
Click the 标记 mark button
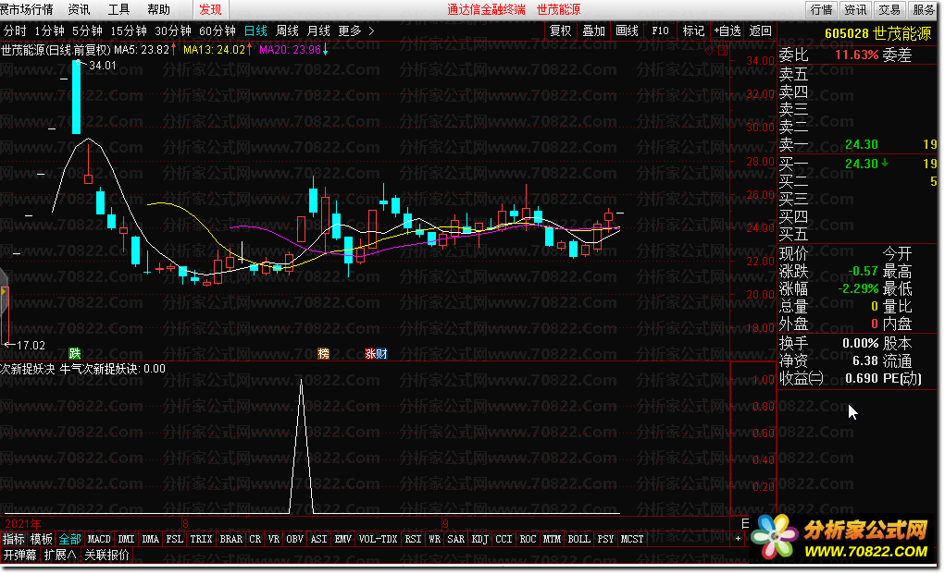pyautogui.click(x=693, y=31)
